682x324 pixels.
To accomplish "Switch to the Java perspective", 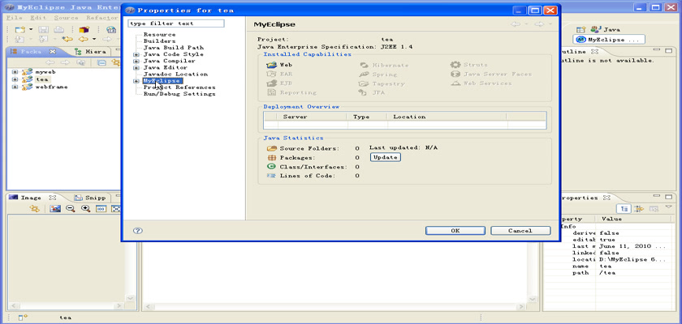I will pos(605,29).
